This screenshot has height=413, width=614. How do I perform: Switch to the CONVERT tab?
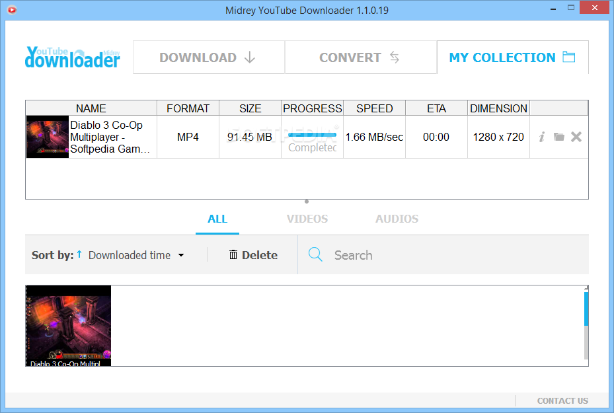pyautogui.click(x=361, y=57)
